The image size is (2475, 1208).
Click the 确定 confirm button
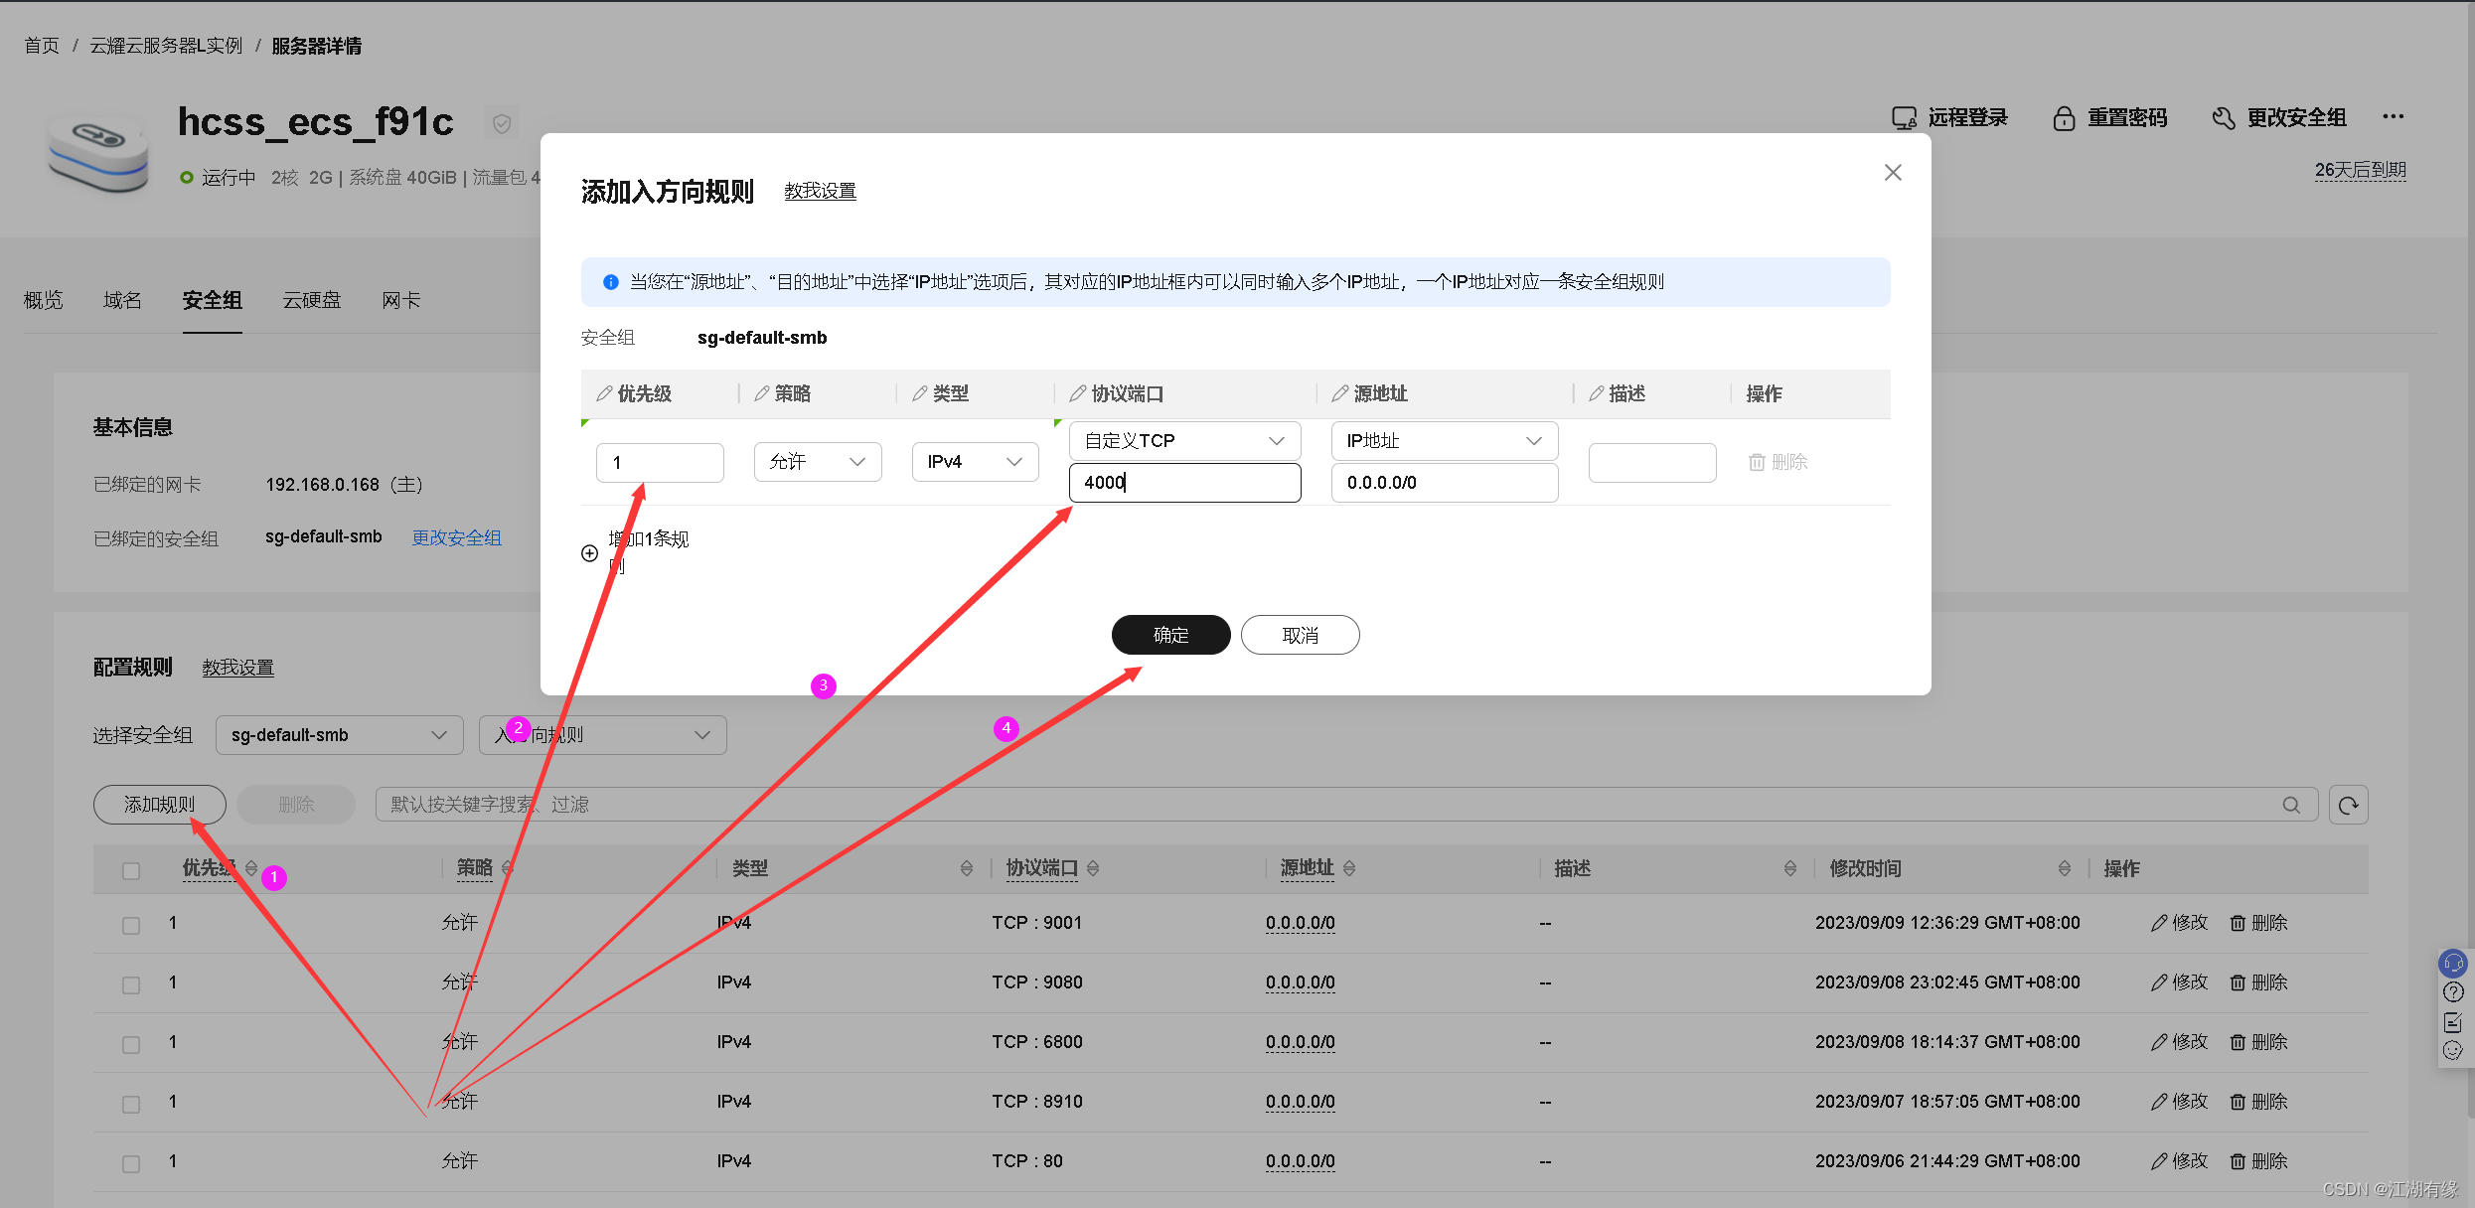click(1170, 635)
